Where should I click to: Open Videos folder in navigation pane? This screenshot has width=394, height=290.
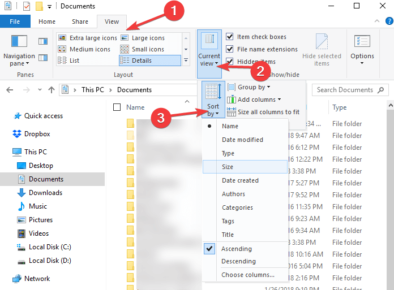[x=33, y=233]
